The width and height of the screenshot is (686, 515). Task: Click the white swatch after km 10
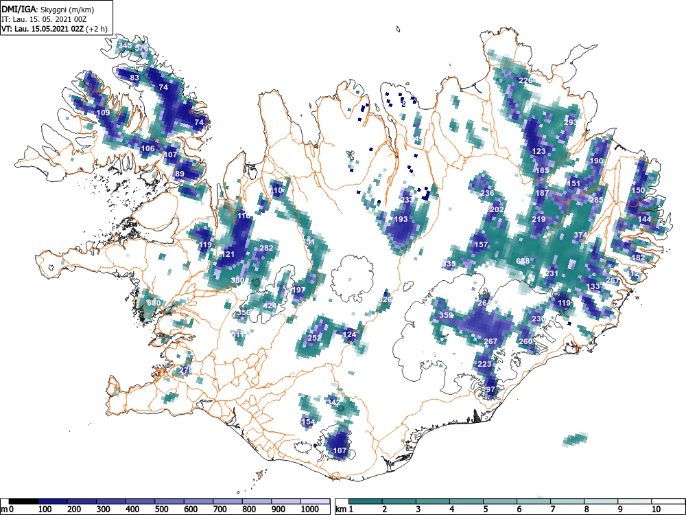pyautogui.click(x=667, y=501)
